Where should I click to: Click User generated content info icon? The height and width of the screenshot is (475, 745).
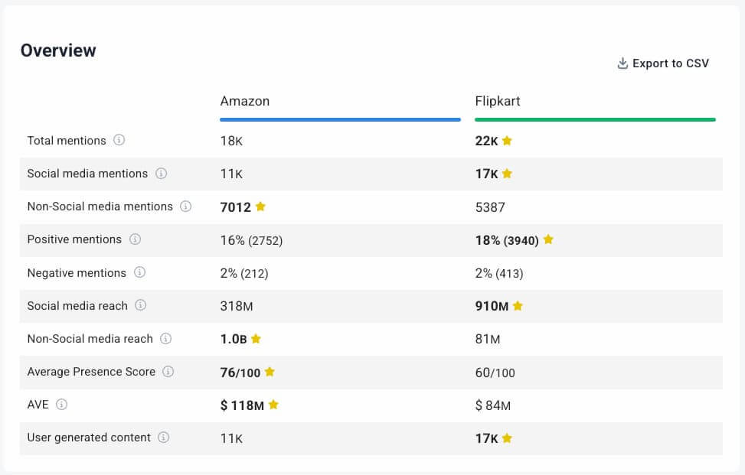pyautogui.click(x=164, y=438)
